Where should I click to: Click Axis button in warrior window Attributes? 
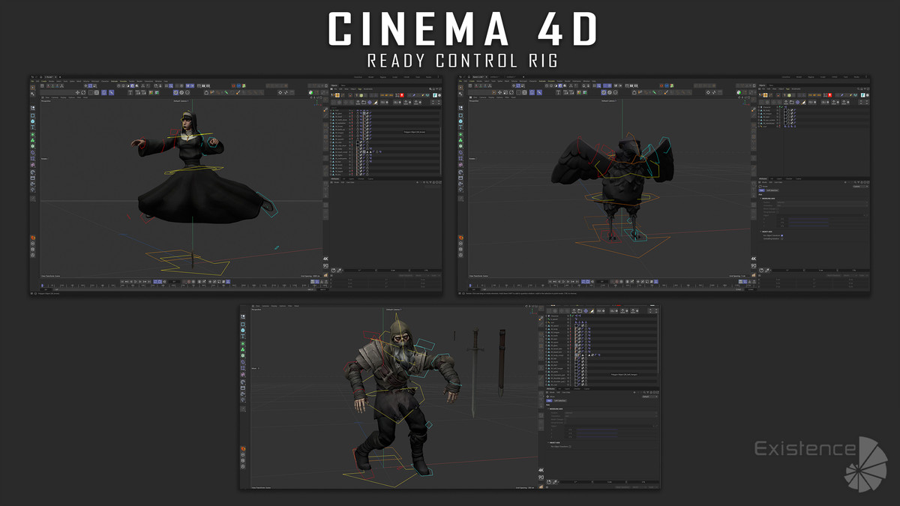[x=549, y=400]
